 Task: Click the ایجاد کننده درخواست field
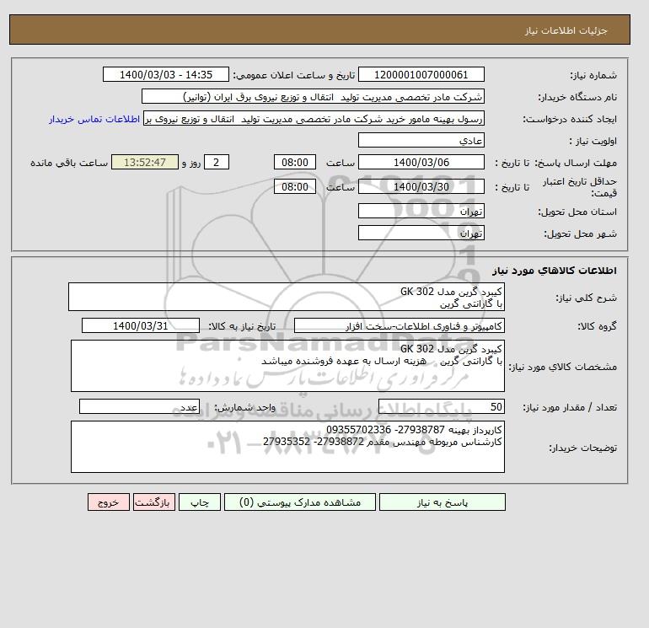coord(314,118)
